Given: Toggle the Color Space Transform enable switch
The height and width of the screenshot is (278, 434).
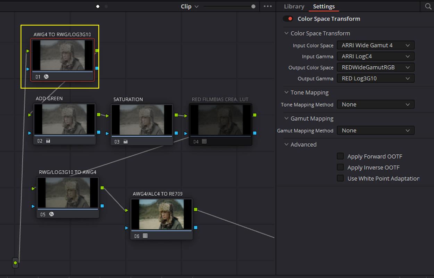Looking at the screenshot, I should (x=288, y=19).
